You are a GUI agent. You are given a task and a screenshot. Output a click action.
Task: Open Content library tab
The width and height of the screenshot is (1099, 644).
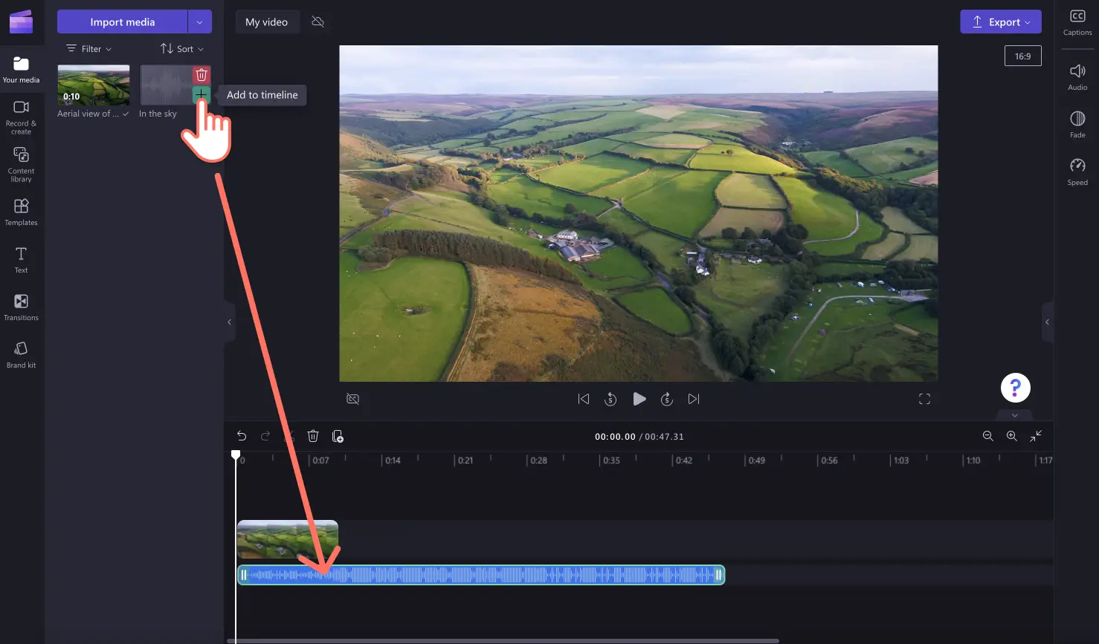pos(21,164)
